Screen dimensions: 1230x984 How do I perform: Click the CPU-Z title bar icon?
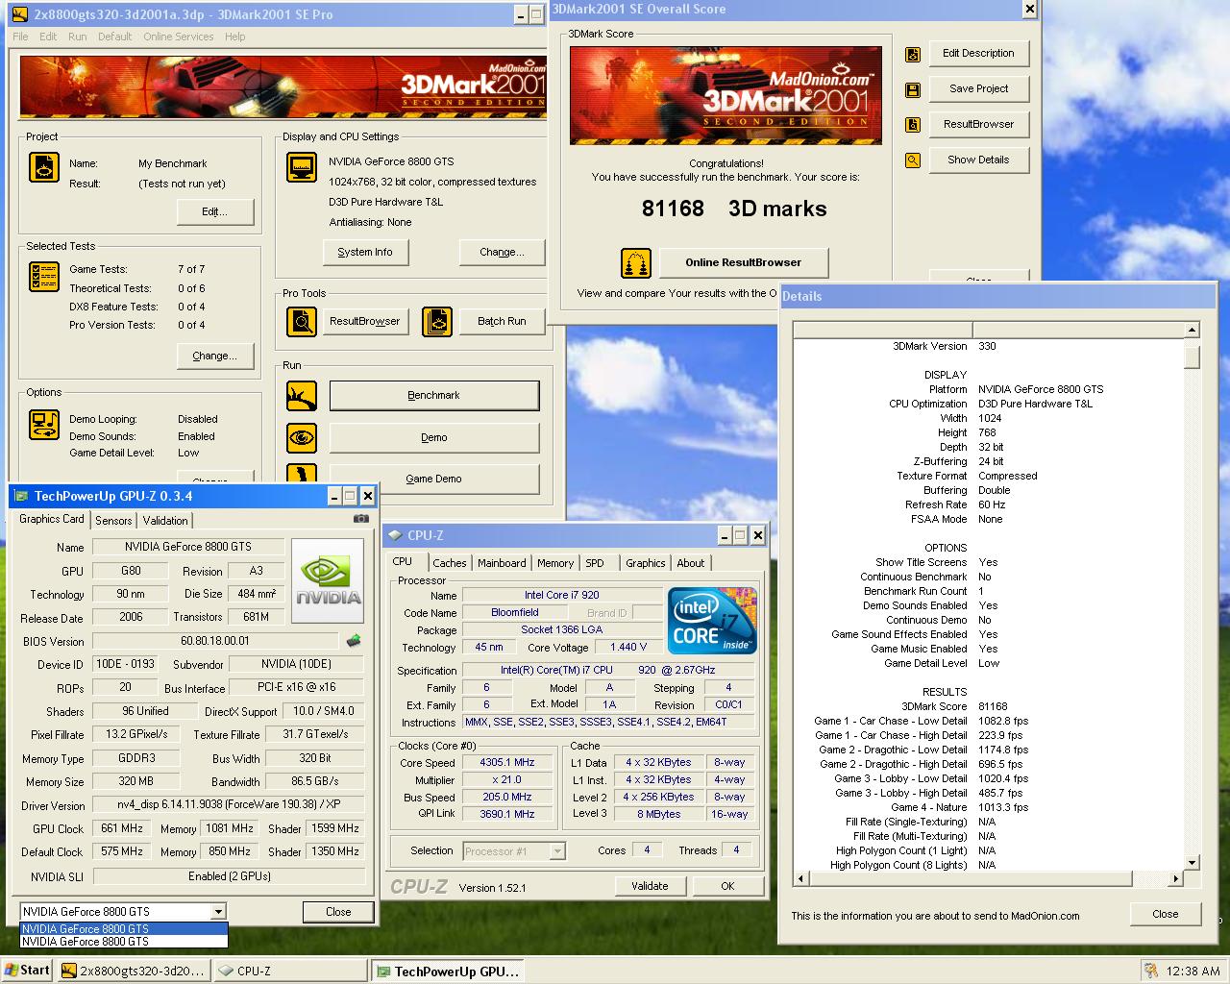pos(396,535)
